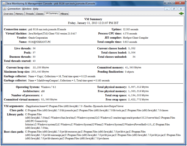This screenshot has height=146, width=187.
Task: Click total threads started value 43
Action: [34, 61]
